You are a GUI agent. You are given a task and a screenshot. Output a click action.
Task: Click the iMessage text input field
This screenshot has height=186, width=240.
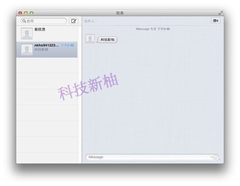click(x=152, y=157)
